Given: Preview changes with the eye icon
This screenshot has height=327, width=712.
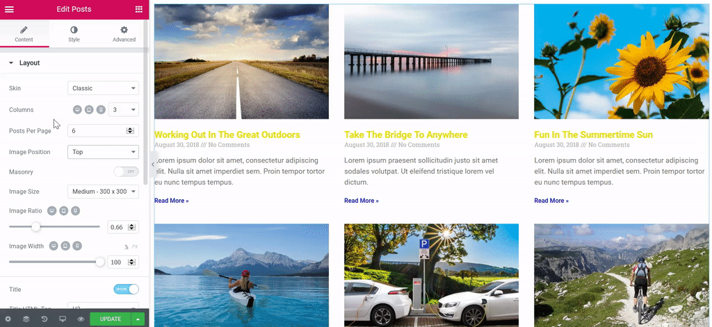Looking at the screenshot, I should click(81, 319).
